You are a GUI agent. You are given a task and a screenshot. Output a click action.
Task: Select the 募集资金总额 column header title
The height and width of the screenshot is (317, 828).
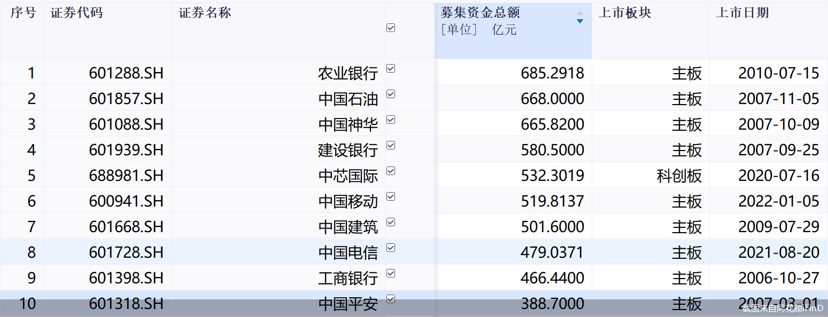pyautogui.click(x=480, y=13)
